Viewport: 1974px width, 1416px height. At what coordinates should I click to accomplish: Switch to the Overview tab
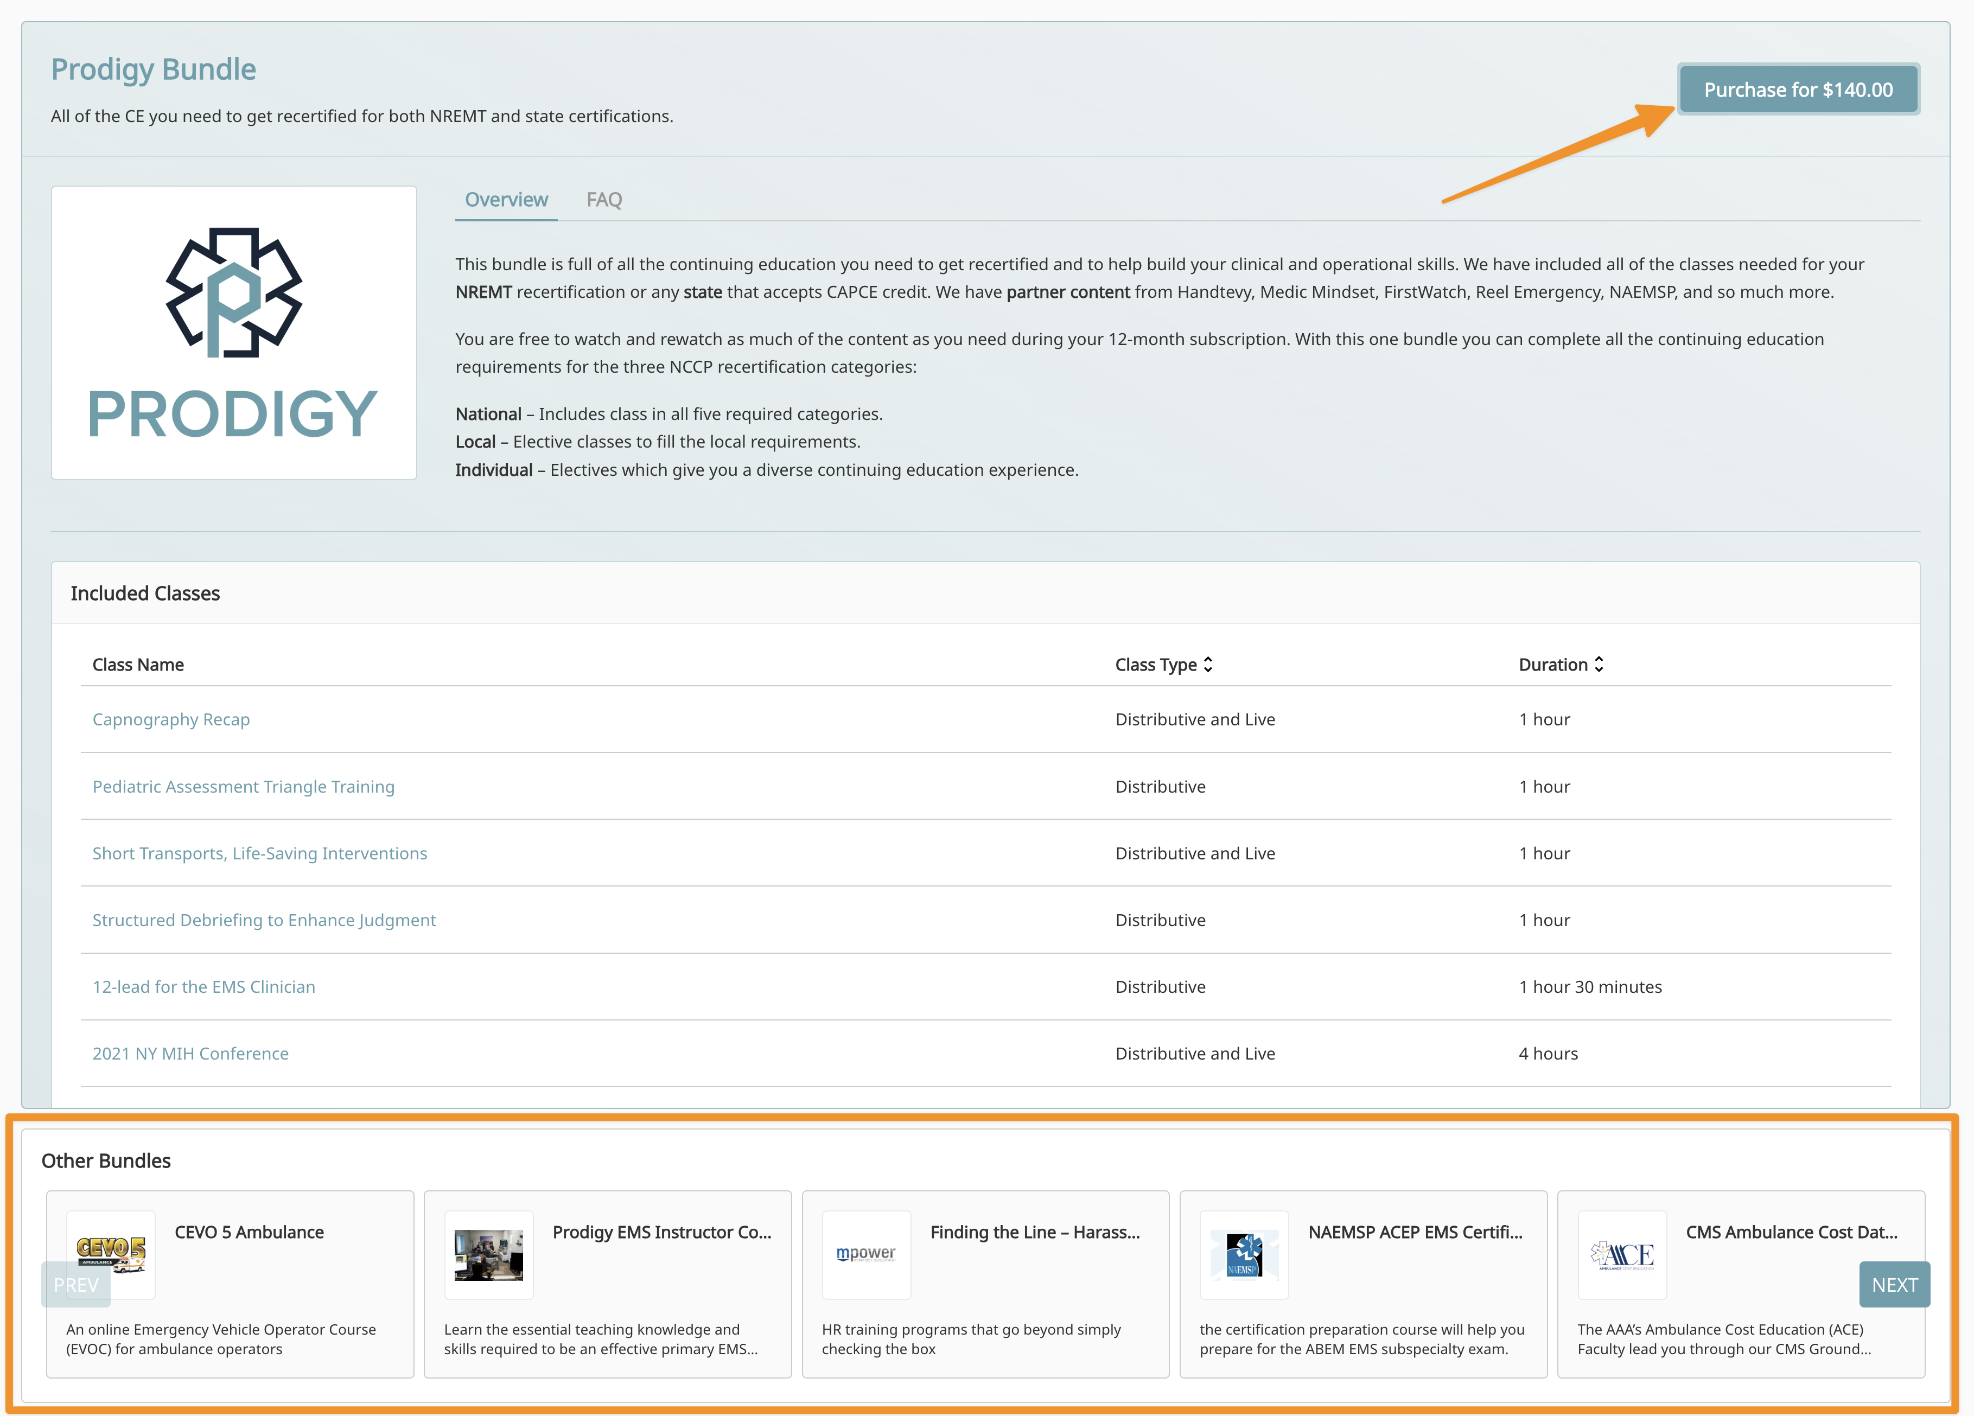[x=507, y=199]
